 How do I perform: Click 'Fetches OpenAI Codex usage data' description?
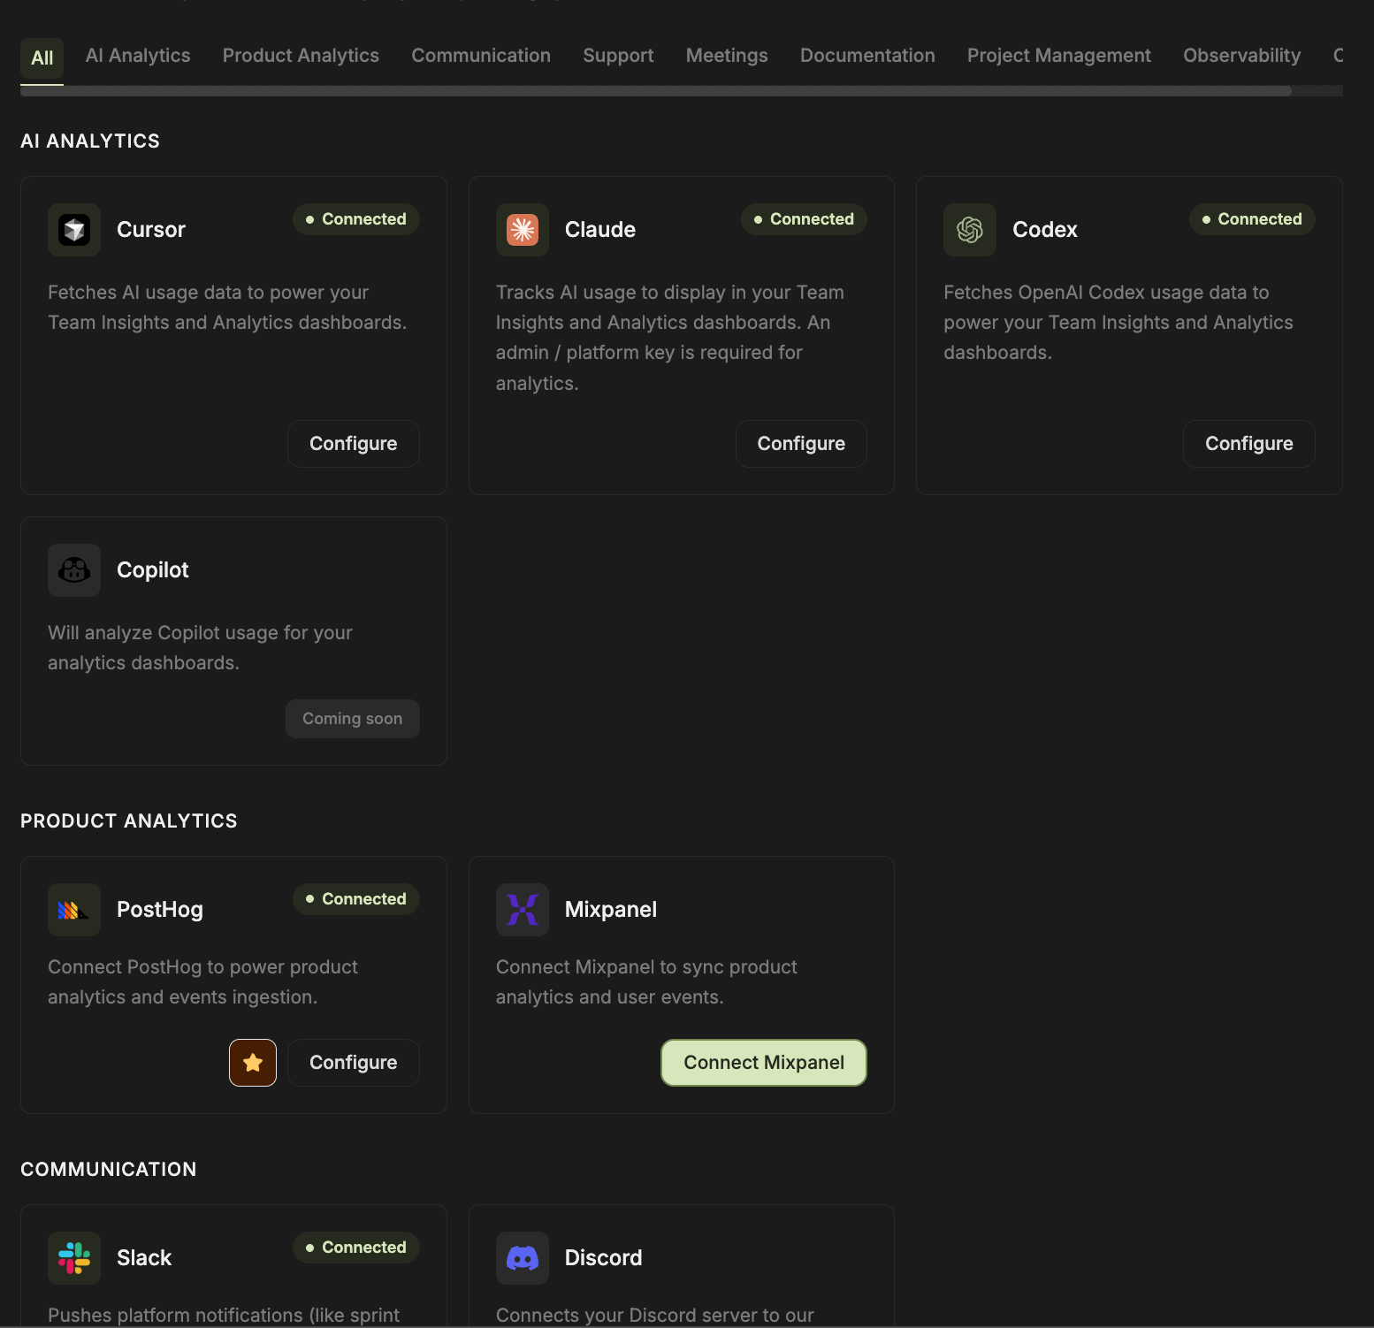tap(1118, 323)
